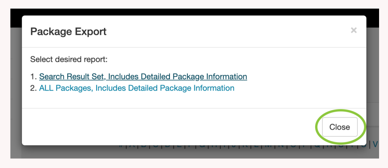
Task: Jump to packages starting with V
Action: tap(375, 145)
